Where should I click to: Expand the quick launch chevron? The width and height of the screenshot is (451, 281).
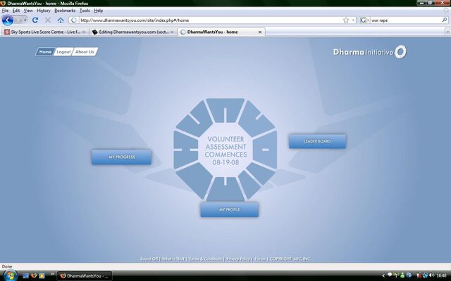coord(52,275)
